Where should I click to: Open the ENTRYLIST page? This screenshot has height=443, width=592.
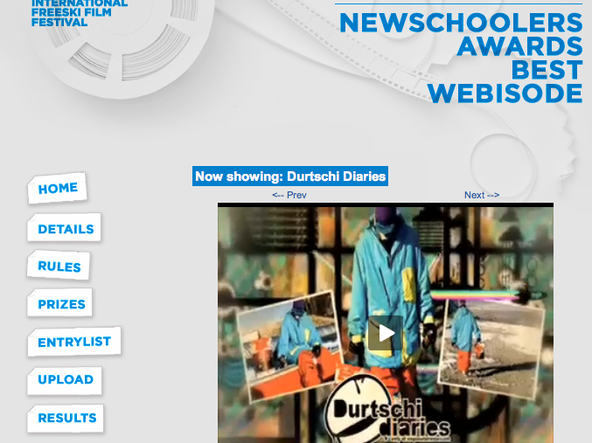click(x=74, y=342)
